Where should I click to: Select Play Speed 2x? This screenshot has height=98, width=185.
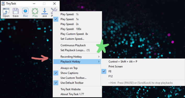pos(77,24)
